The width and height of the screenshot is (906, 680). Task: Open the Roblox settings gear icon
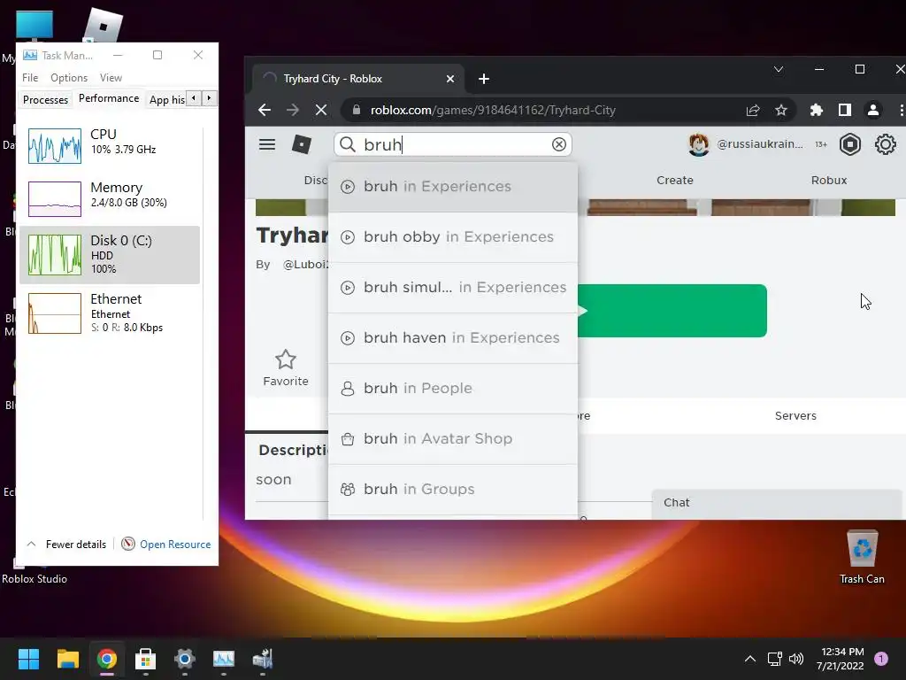tap(885, 144)
